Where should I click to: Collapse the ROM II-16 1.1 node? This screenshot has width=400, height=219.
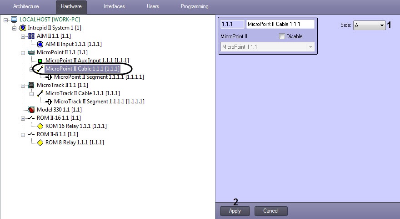coord(23,118)
